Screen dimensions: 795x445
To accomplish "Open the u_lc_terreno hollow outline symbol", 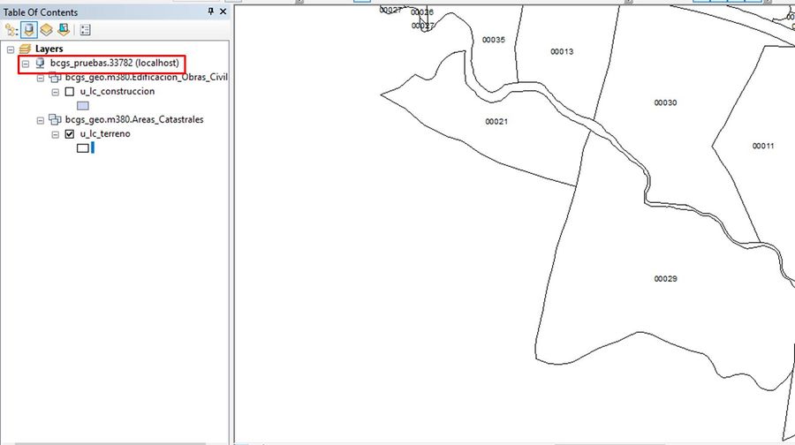I will pyautogui.click(x=83, y=148).
